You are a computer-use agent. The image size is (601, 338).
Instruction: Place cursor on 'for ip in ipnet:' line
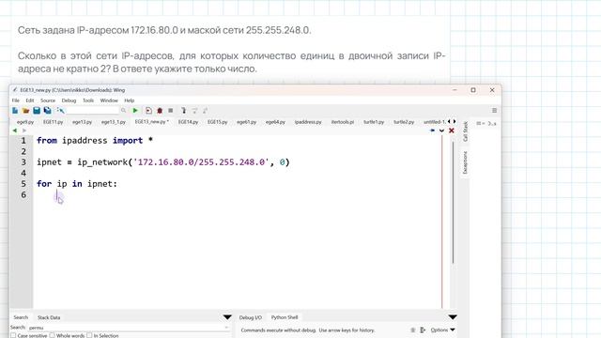77,184
